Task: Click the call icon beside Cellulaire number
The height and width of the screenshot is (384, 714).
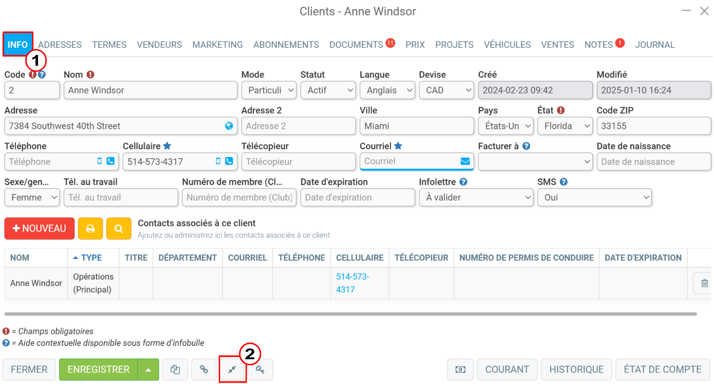Action: pos(229,161)
